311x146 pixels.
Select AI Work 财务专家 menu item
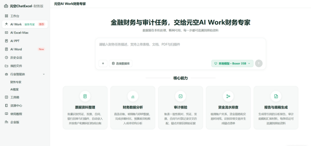coord(25,24)
